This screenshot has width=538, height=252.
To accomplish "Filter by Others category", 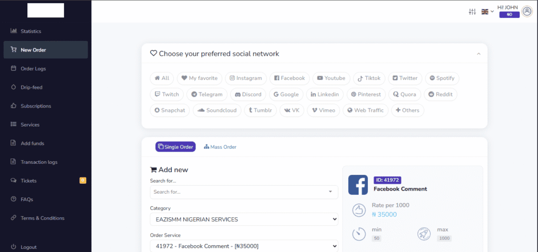I will tap(408, 110).
